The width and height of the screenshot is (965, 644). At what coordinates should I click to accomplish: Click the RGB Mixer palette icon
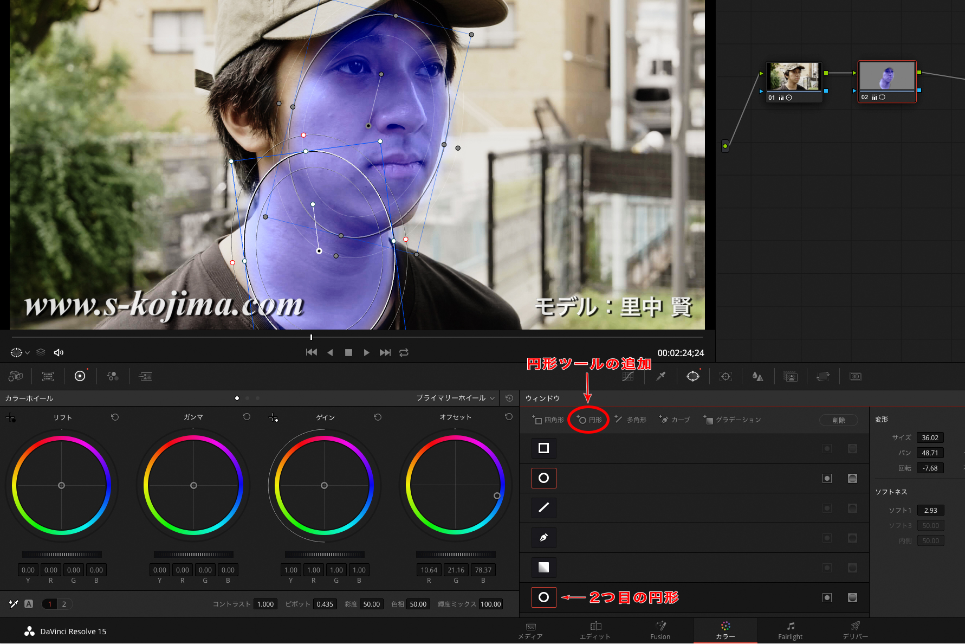point(113,376)
